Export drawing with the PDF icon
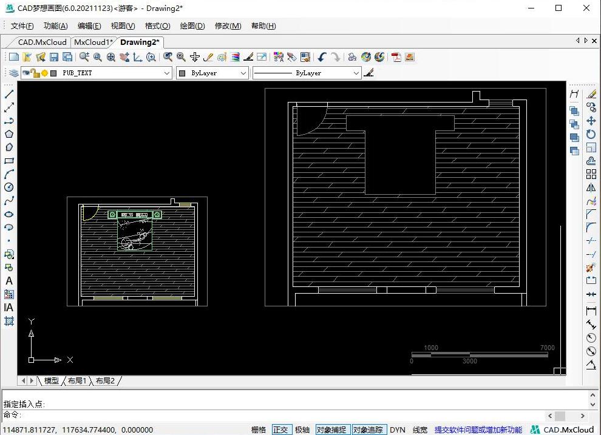The image size is (601, 435). click(x=396, y=57)
